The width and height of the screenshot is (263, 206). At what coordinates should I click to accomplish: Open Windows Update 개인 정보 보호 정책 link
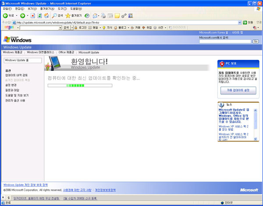(x=25, y=185)
